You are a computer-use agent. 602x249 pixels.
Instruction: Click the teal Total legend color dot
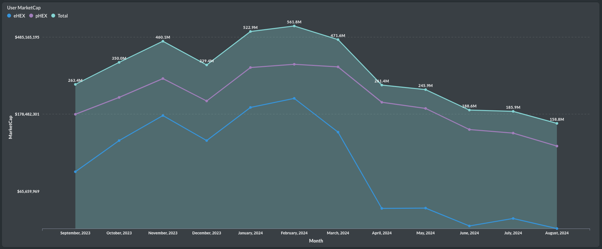pyautogui.click(x=53, y=16)
